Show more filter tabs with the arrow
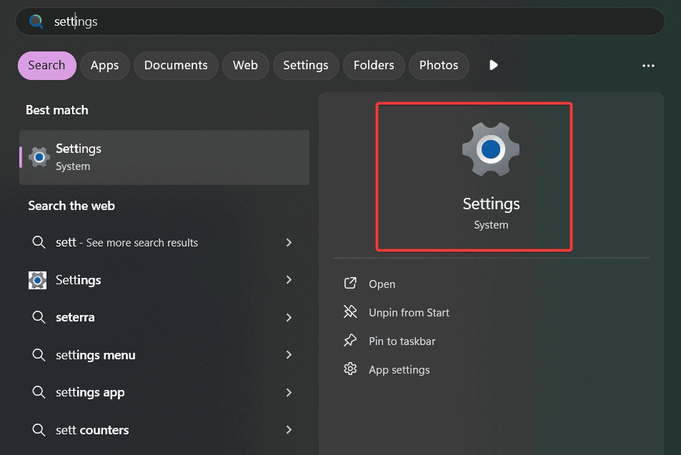The width and height of the screenshot is (681, 455). [x=493, y=65]
